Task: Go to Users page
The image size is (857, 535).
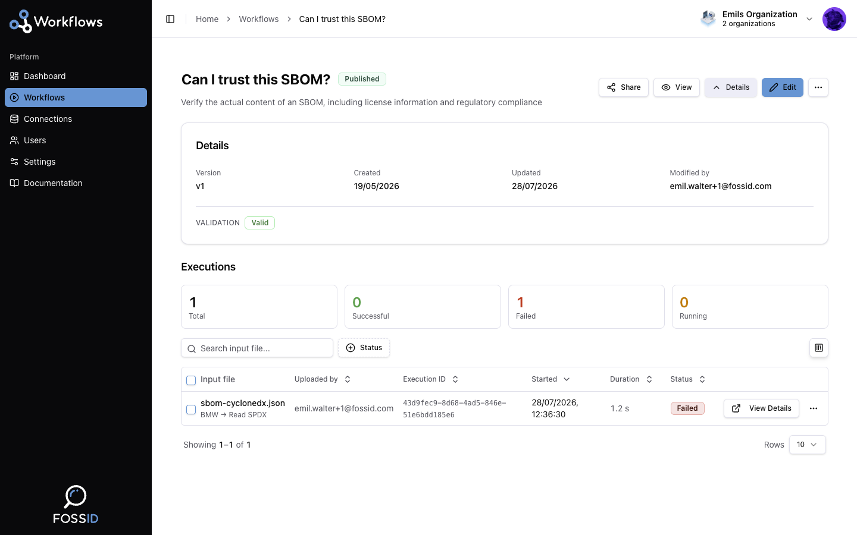Action: pos(76,140)
